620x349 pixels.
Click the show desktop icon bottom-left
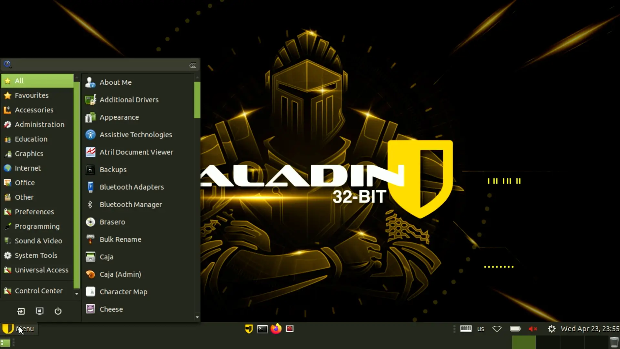[5, 343]
